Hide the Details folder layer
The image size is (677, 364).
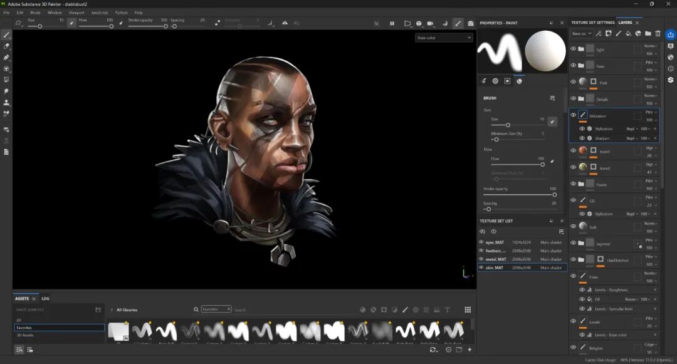point(574,98)
